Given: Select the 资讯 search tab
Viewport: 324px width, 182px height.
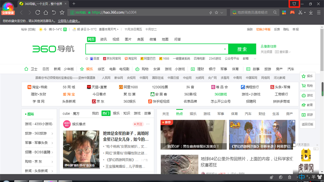Looking at the screenshot, I should tap(103, 39).
